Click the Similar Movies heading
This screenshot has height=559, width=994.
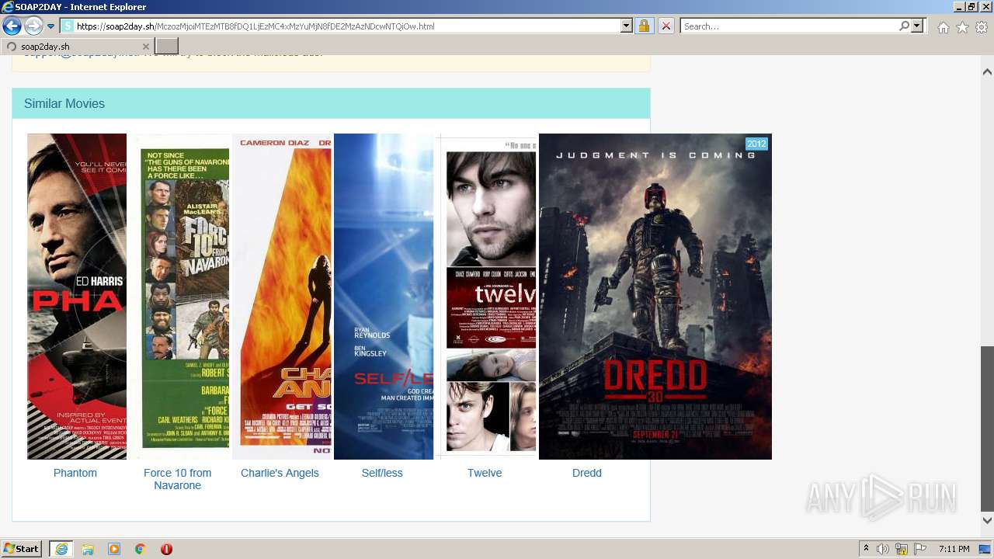[x=64, y=103]
